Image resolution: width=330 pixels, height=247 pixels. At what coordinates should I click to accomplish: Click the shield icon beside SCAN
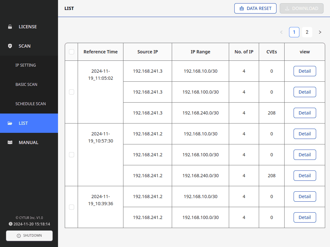10,46
